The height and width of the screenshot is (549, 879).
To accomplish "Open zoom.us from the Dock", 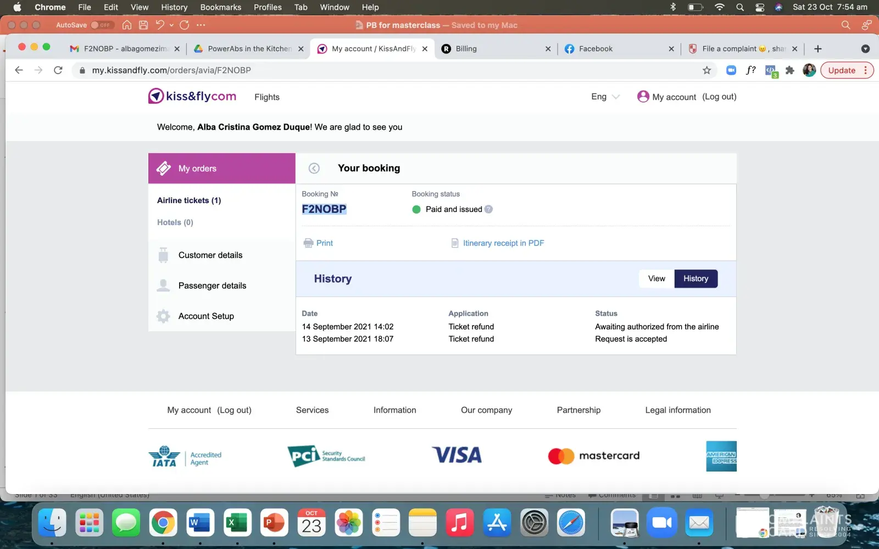I will point(661,522).
